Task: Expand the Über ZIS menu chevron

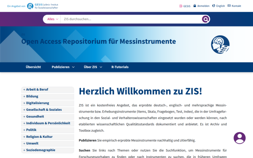Action: tap(101, 67)
